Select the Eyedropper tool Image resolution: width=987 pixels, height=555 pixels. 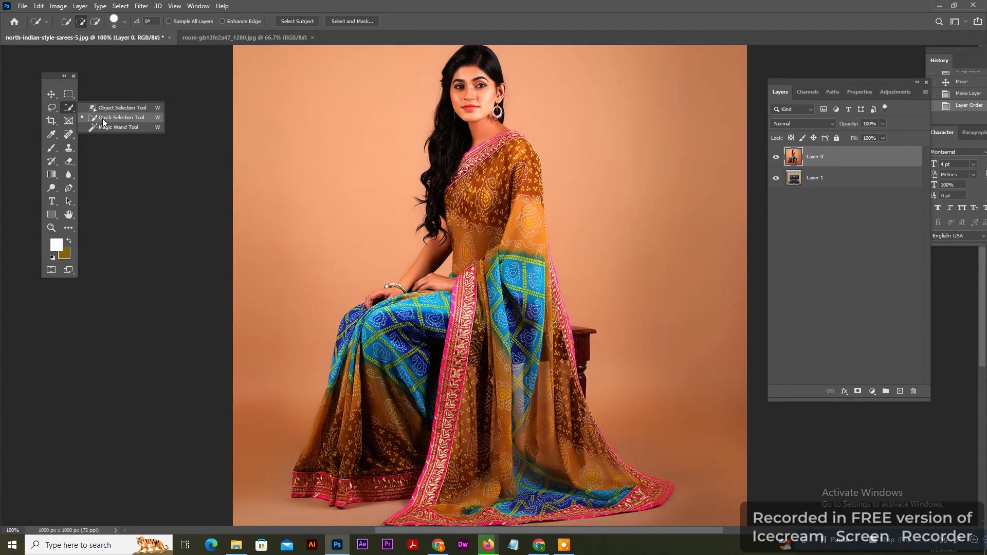point(51,134)
